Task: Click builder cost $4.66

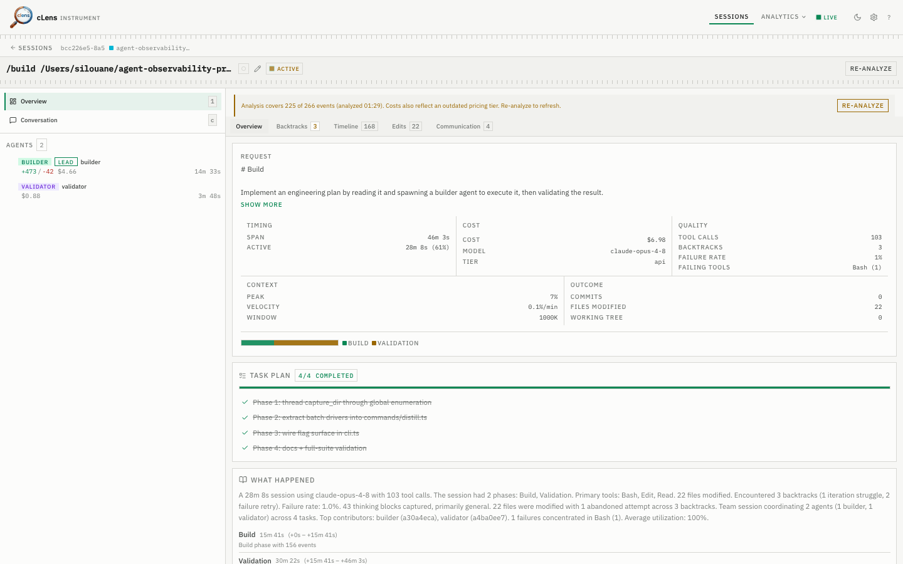Action: 67,172
